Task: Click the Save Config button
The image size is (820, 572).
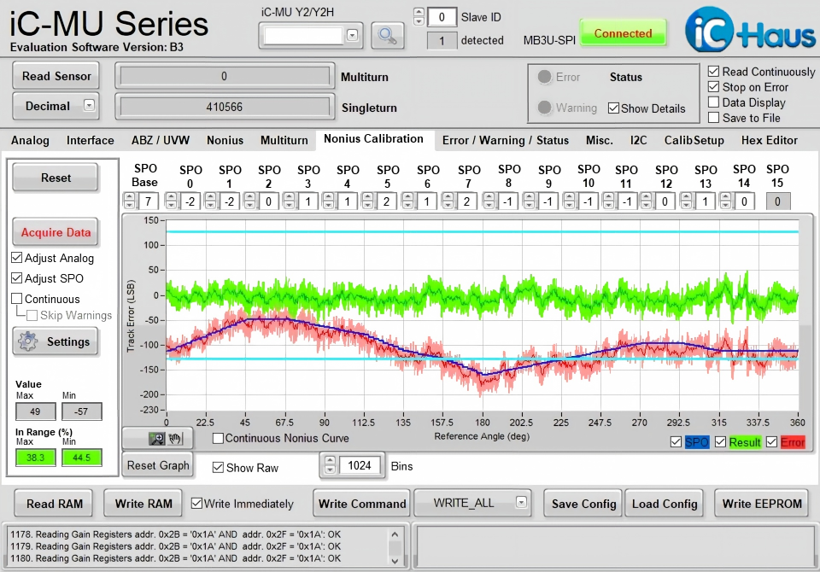Action: point(583,504)
